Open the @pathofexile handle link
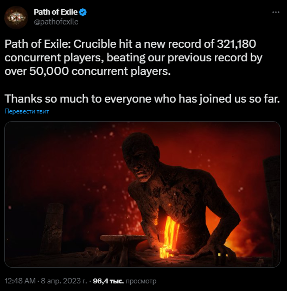 56,22
